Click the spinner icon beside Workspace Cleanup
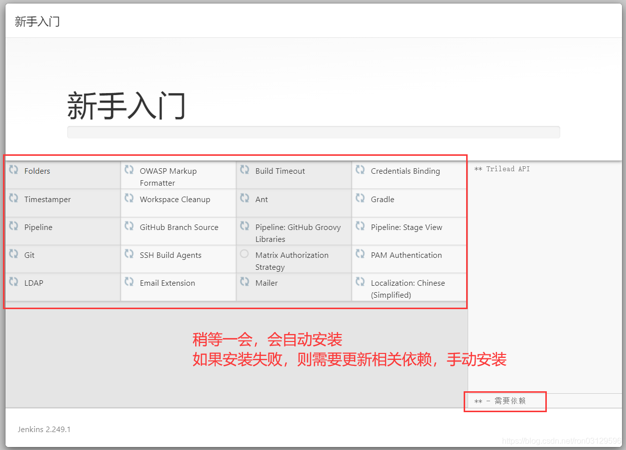 129,198
